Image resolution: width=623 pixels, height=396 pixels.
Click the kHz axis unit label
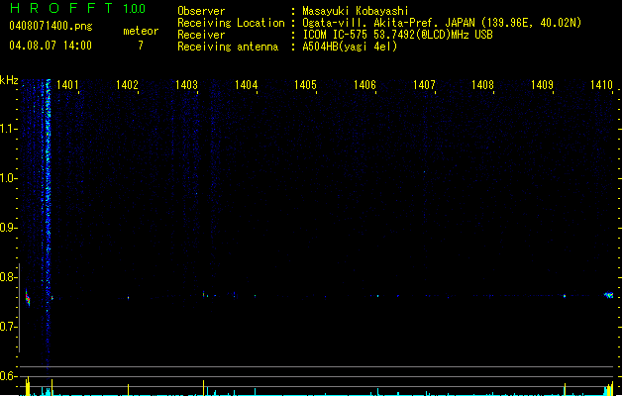click(9, 80)
